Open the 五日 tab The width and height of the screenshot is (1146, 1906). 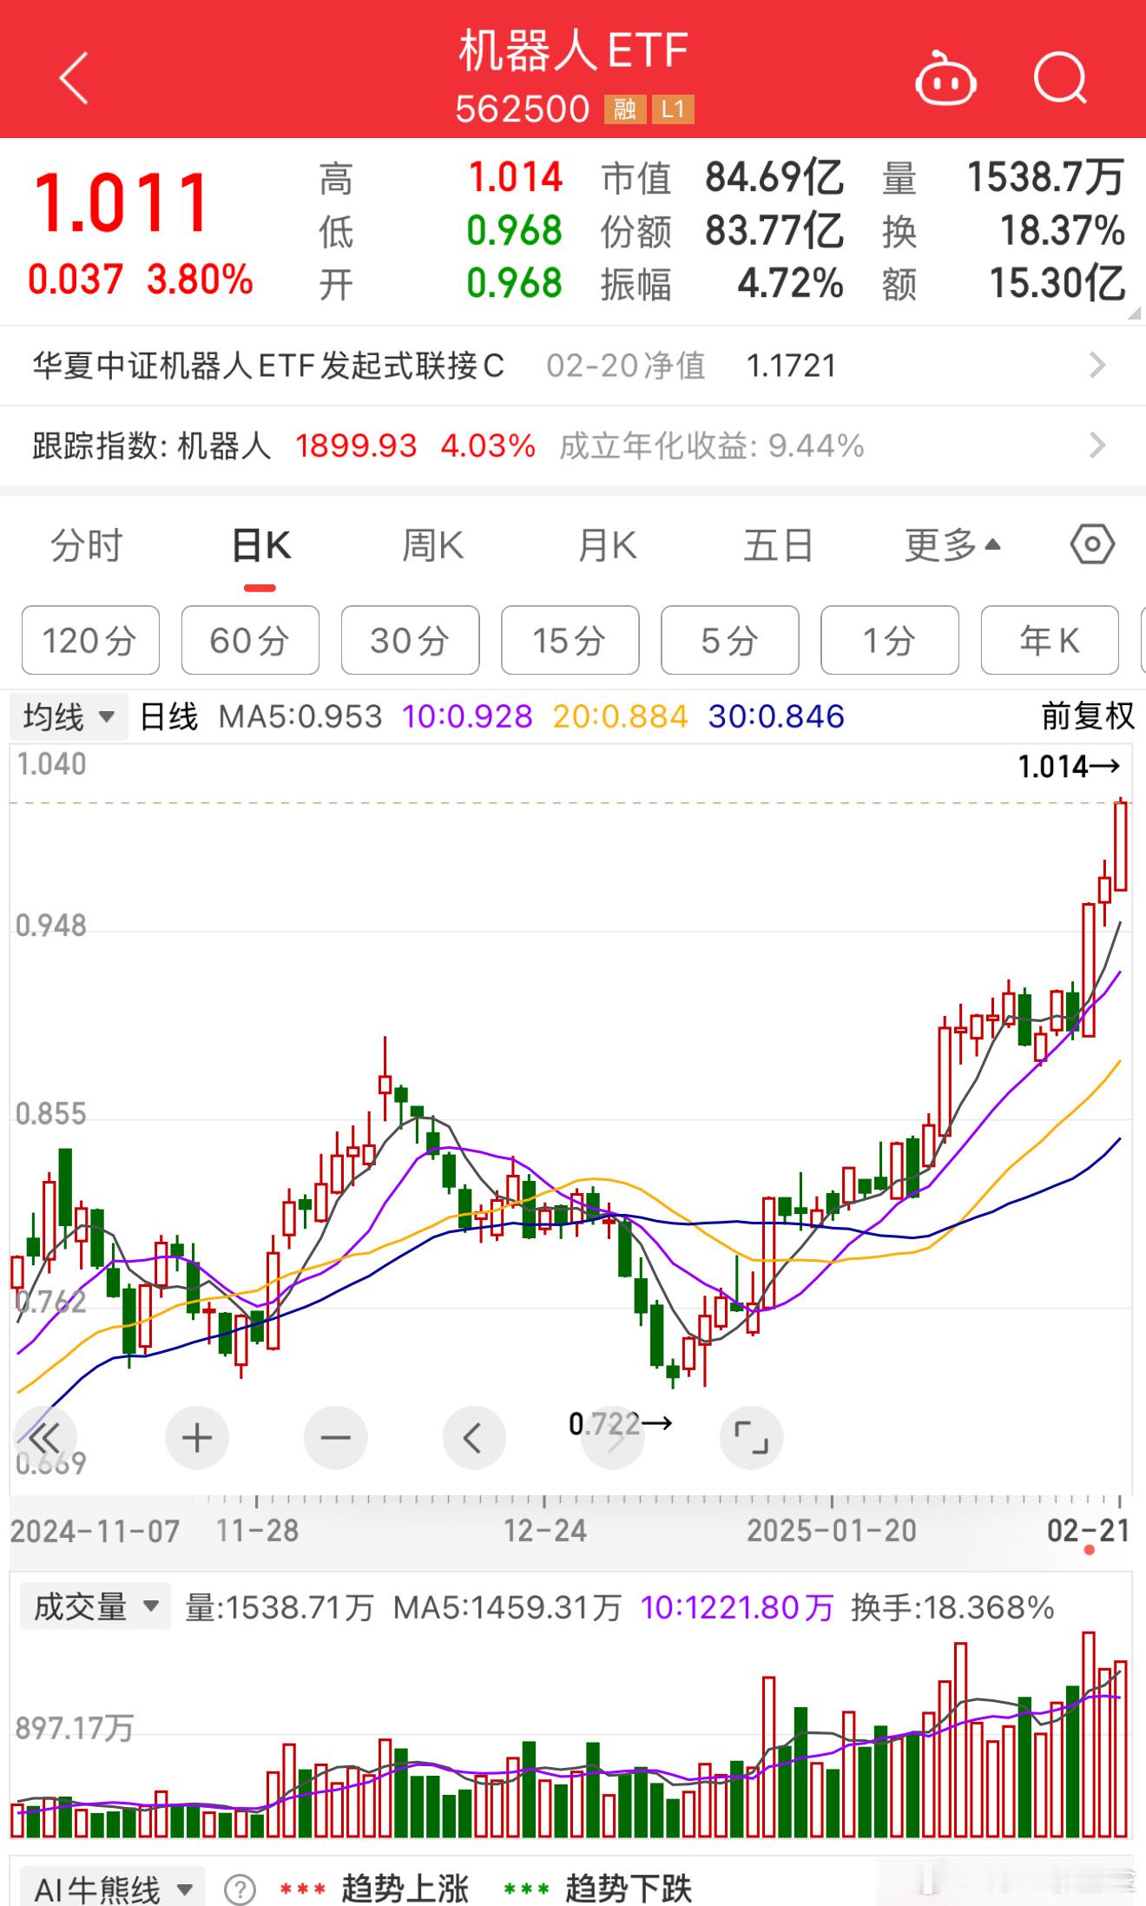pyautogui.click(x=779, y=546)
